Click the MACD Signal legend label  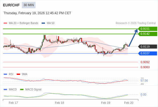[33, 90]
